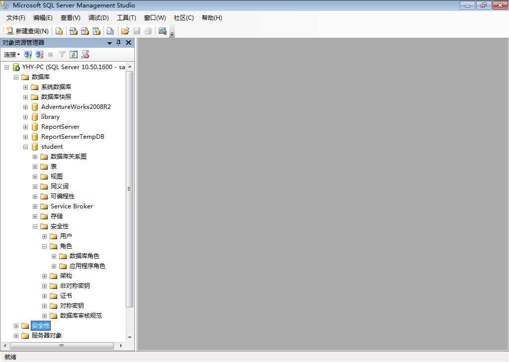The height and width of the screenshot is (362, 509).
Task: Click the Delete script icon in Object Explorer toolbar
Action: [x=85, y=55]
